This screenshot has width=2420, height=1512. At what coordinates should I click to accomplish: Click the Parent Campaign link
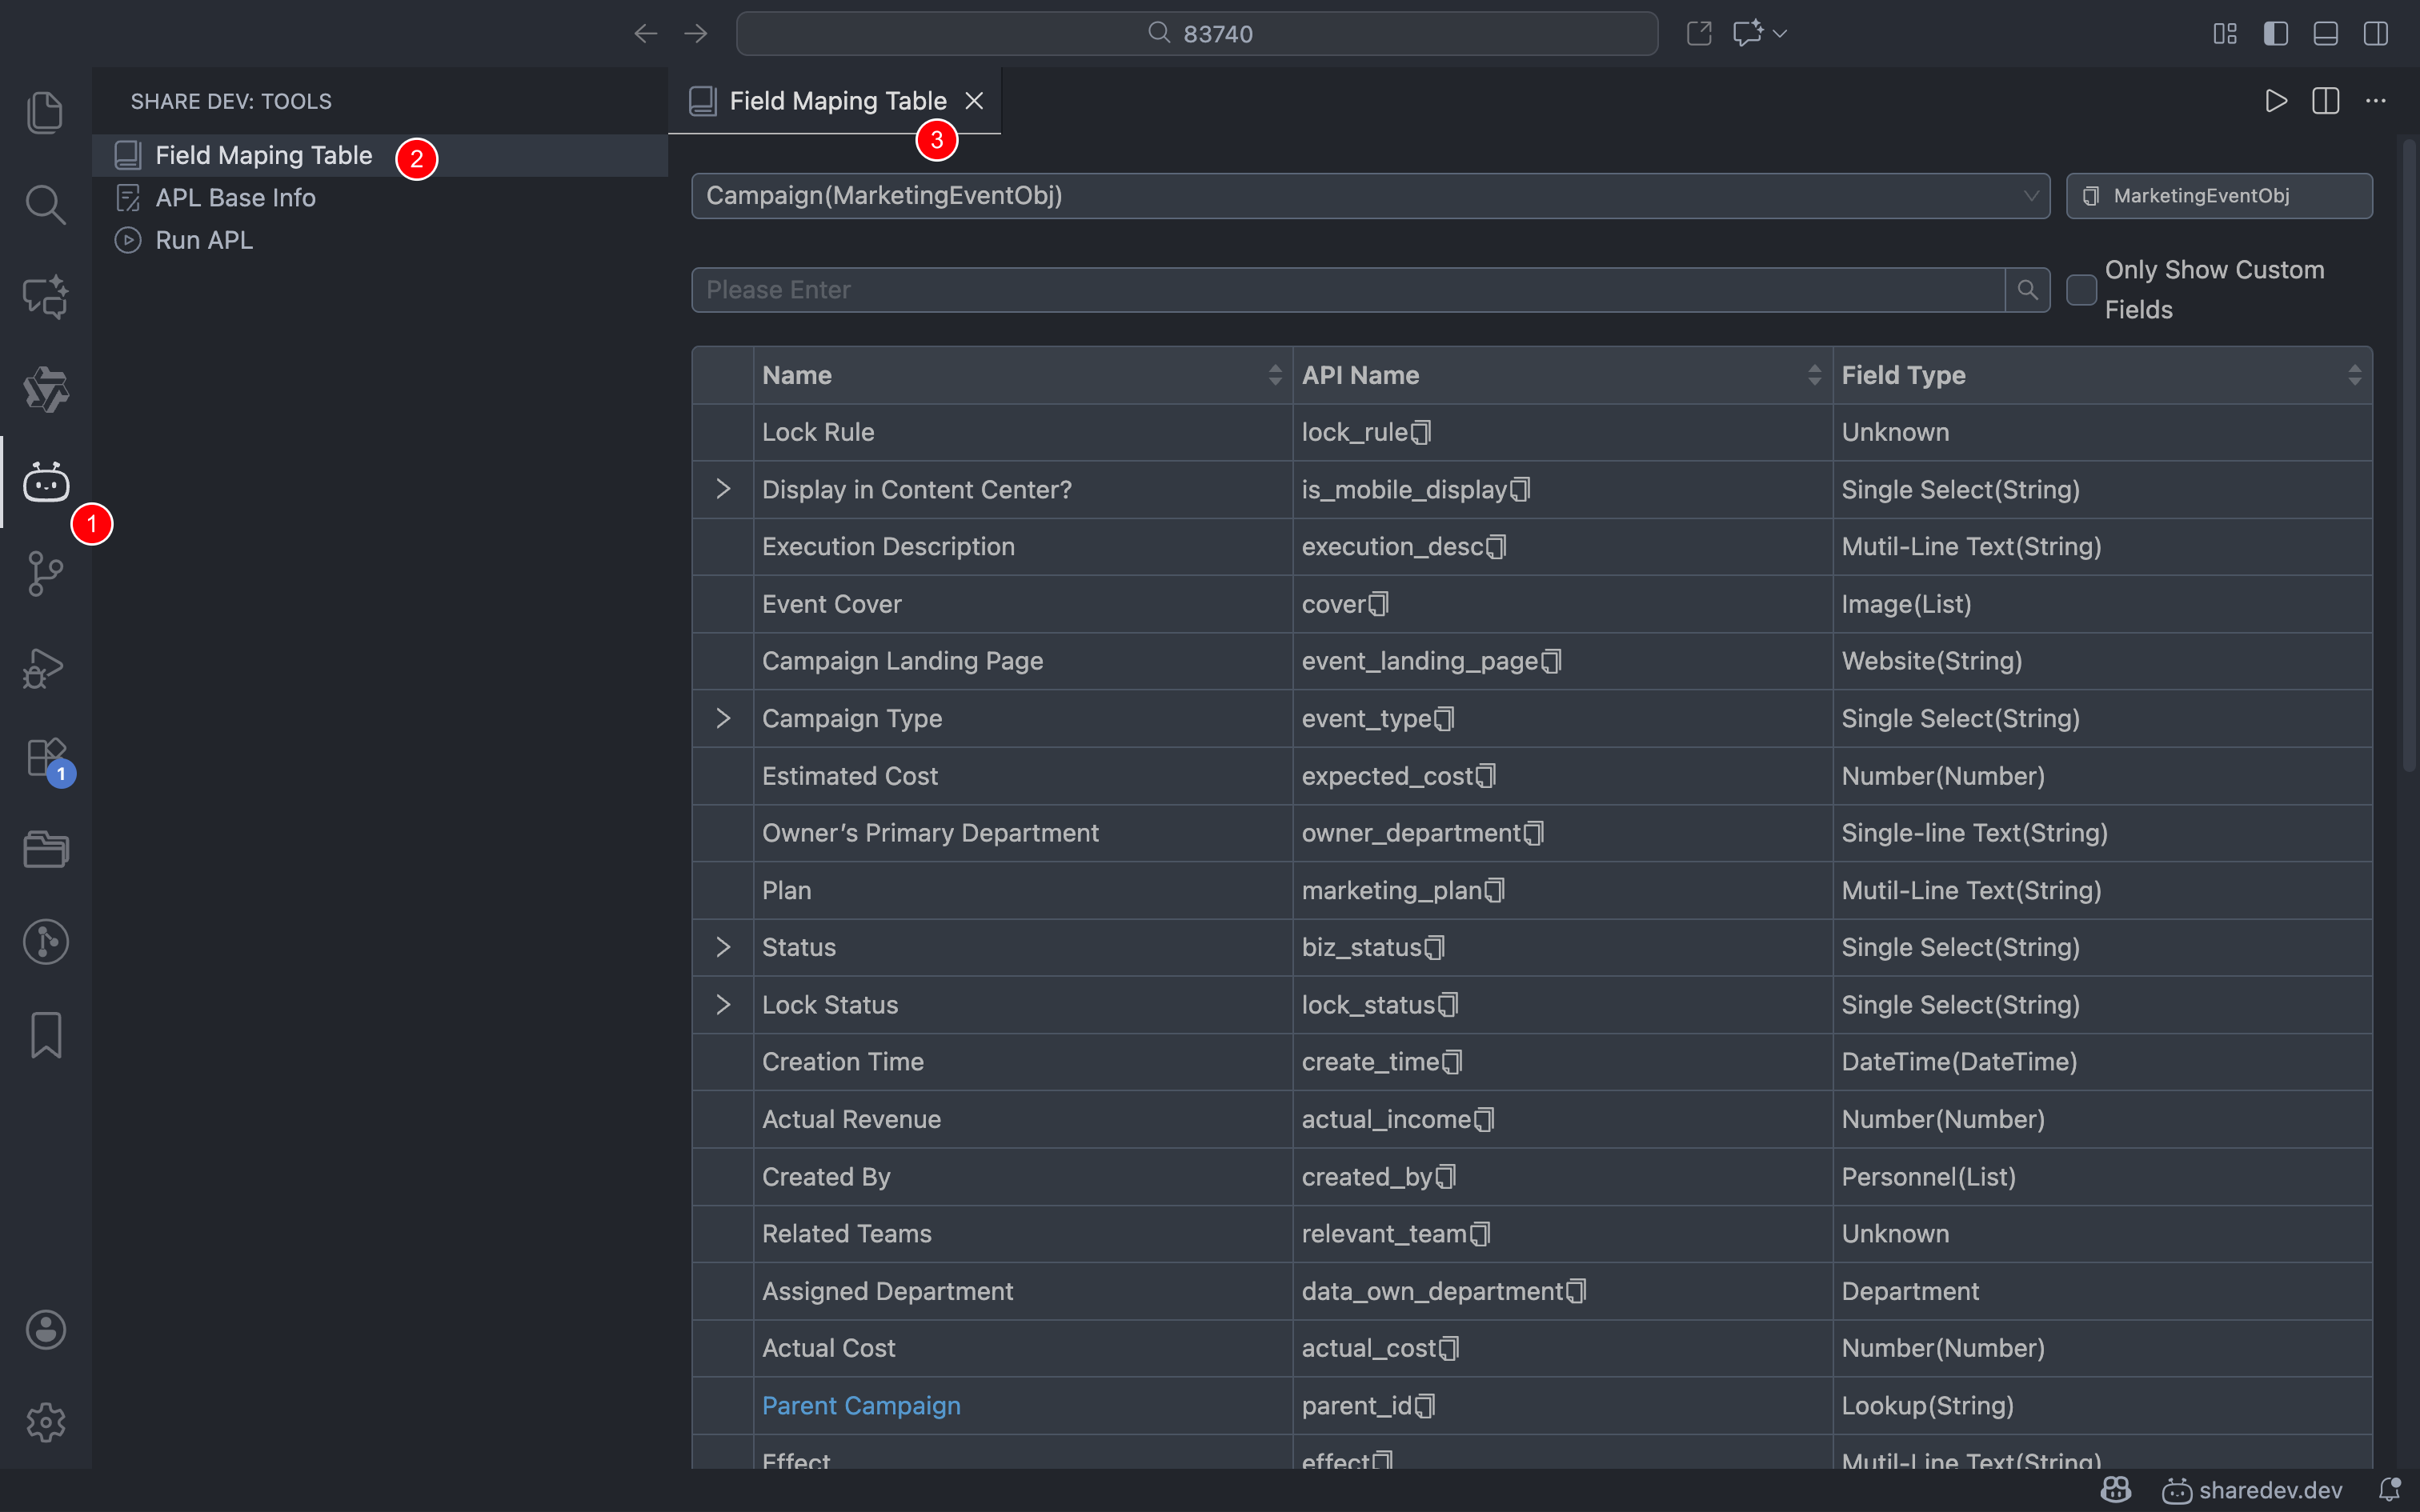[x=860, y=1406]
